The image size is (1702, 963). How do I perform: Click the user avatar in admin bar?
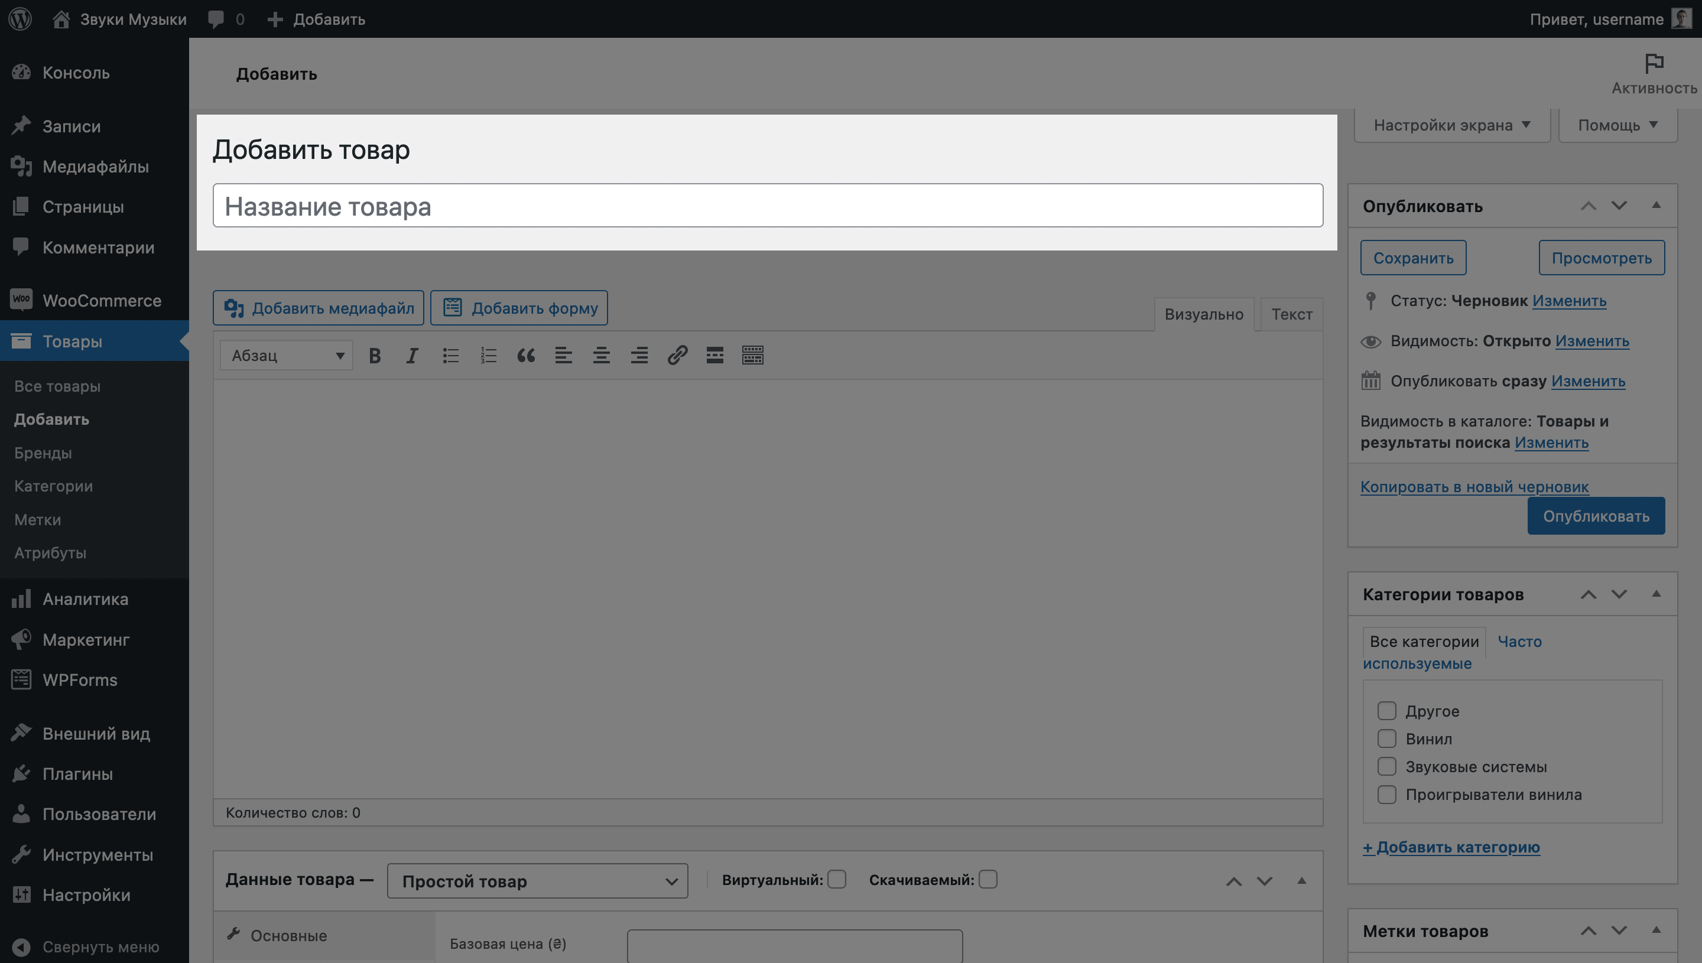1681,18
